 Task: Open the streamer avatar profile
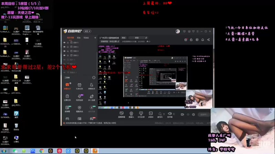[178, 31]
